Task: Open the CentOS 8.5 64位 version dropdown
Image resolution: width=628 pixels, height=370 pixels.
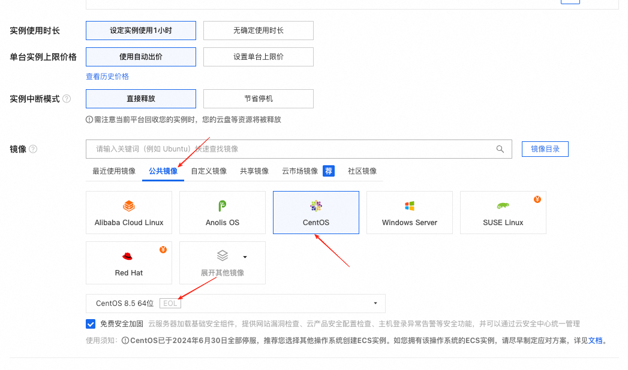Action: 236,304
